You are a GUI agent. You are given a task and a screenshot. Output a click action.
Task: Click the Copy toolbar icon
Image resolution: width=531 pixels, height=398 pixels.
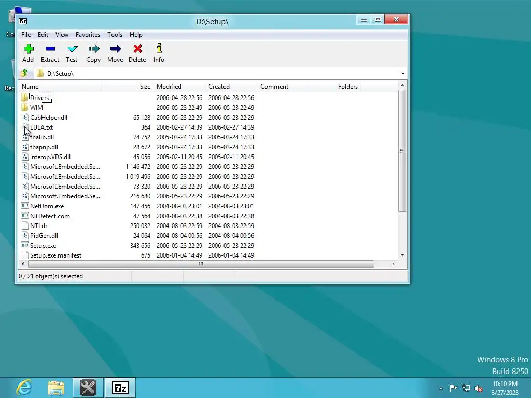(93, 49)
